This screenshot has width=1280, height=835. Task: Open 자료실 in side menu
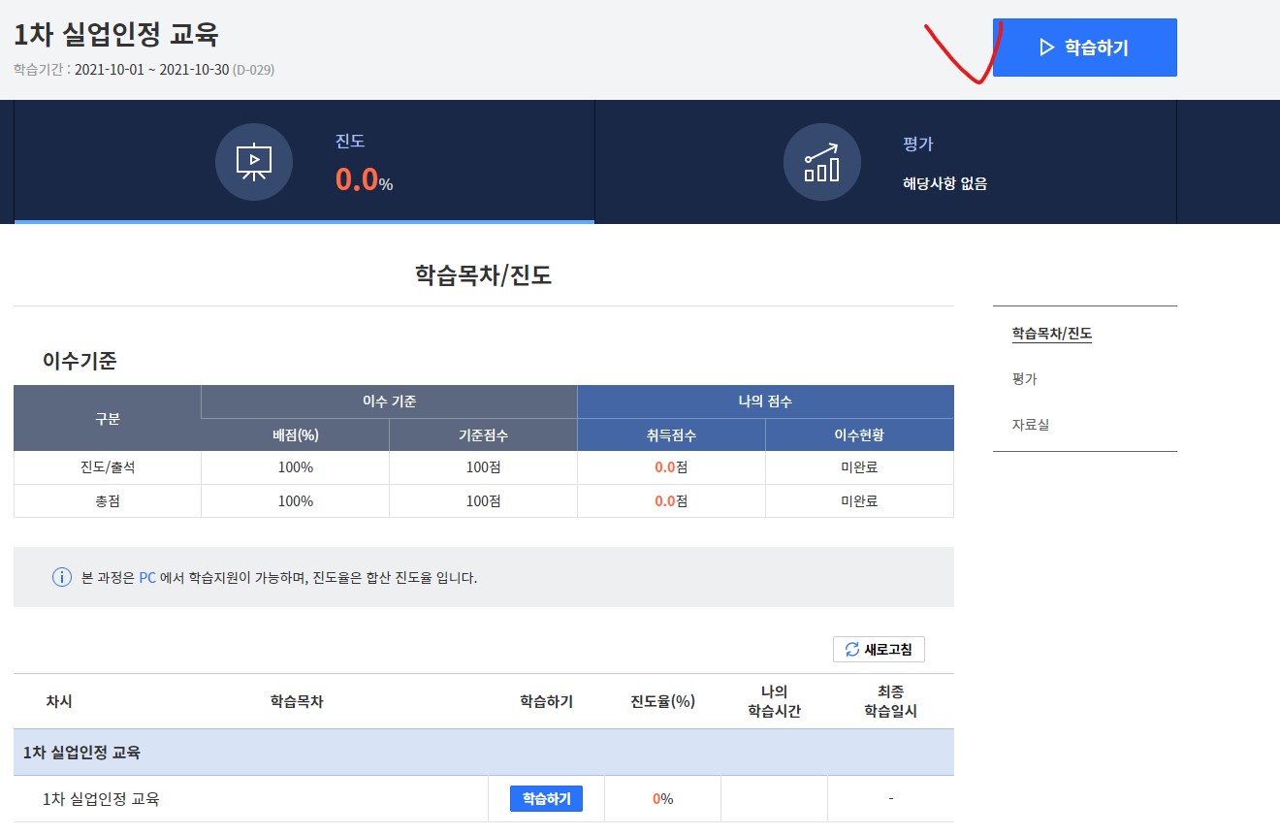pyautogui.click(x=1031, y=425)
